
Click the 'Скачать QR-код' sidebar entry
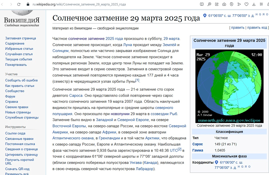coord(17,169)
